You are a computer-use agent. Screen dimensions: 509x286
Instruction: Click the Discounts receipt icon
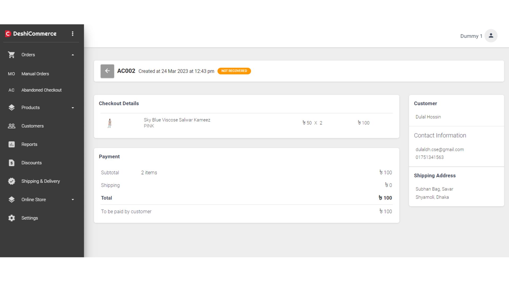11,163
